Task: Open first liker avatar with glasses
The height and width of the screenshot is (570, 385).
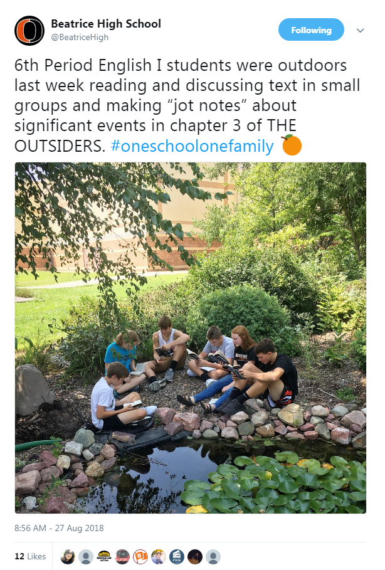Action: pyautogui.click(x=68, y=557)
